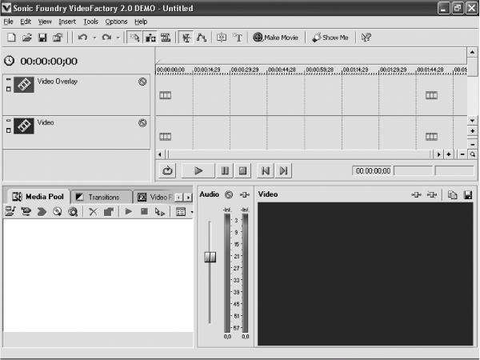Click the Open project folder icon
Viewport: 480px width, 360px height.
coord(27,38)
